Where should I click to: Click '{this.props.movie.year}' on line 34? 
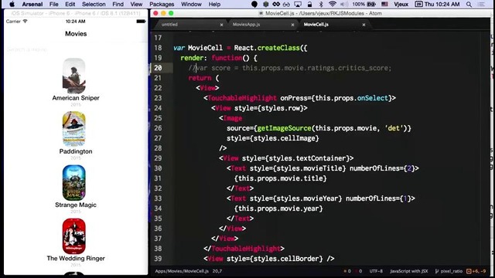click(278, 208)
